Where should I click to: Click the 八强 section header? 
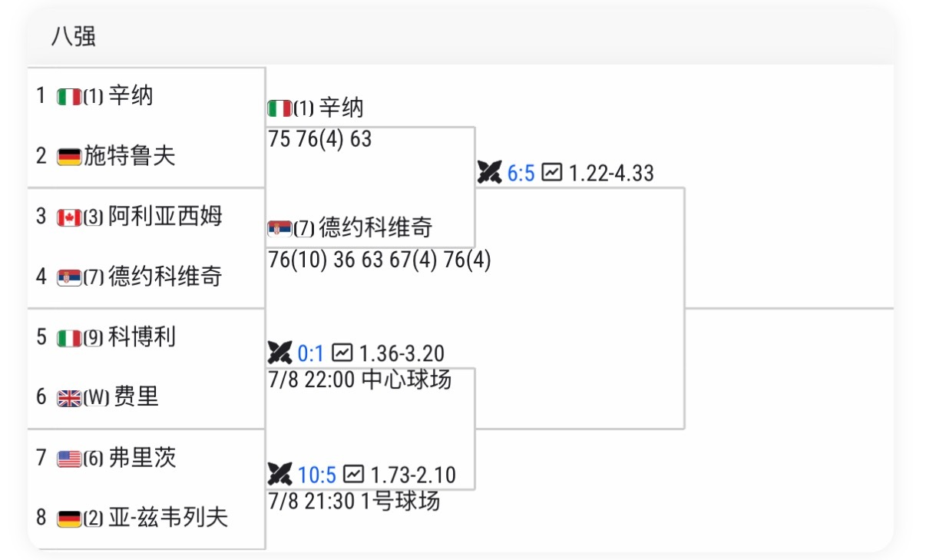click(x=73, y=36)
